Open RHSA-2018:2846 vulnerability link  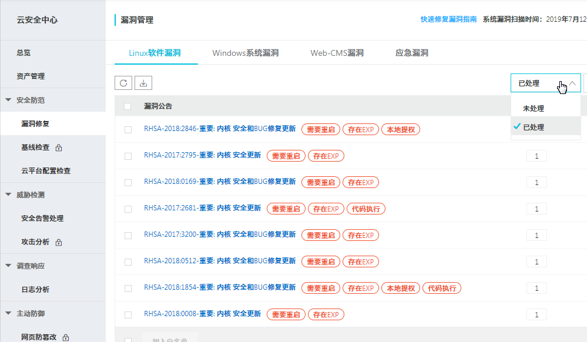coord(220,129)
